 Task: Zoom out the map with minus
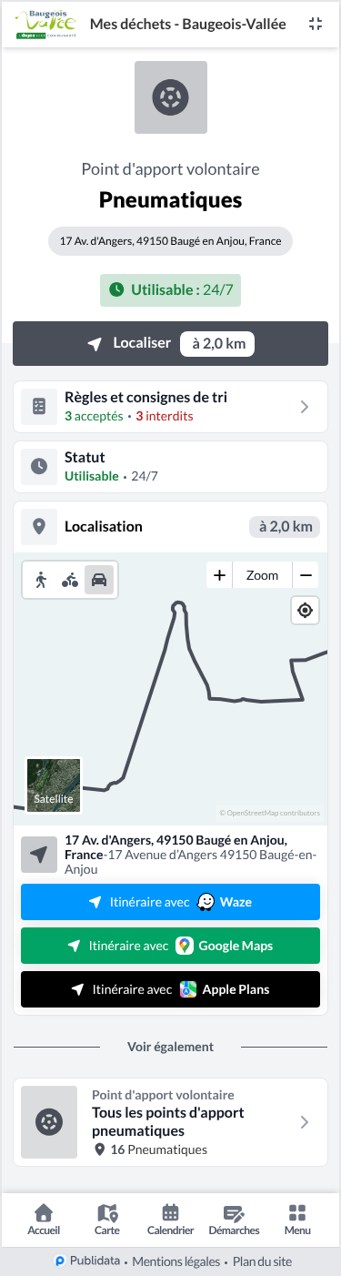306,575
